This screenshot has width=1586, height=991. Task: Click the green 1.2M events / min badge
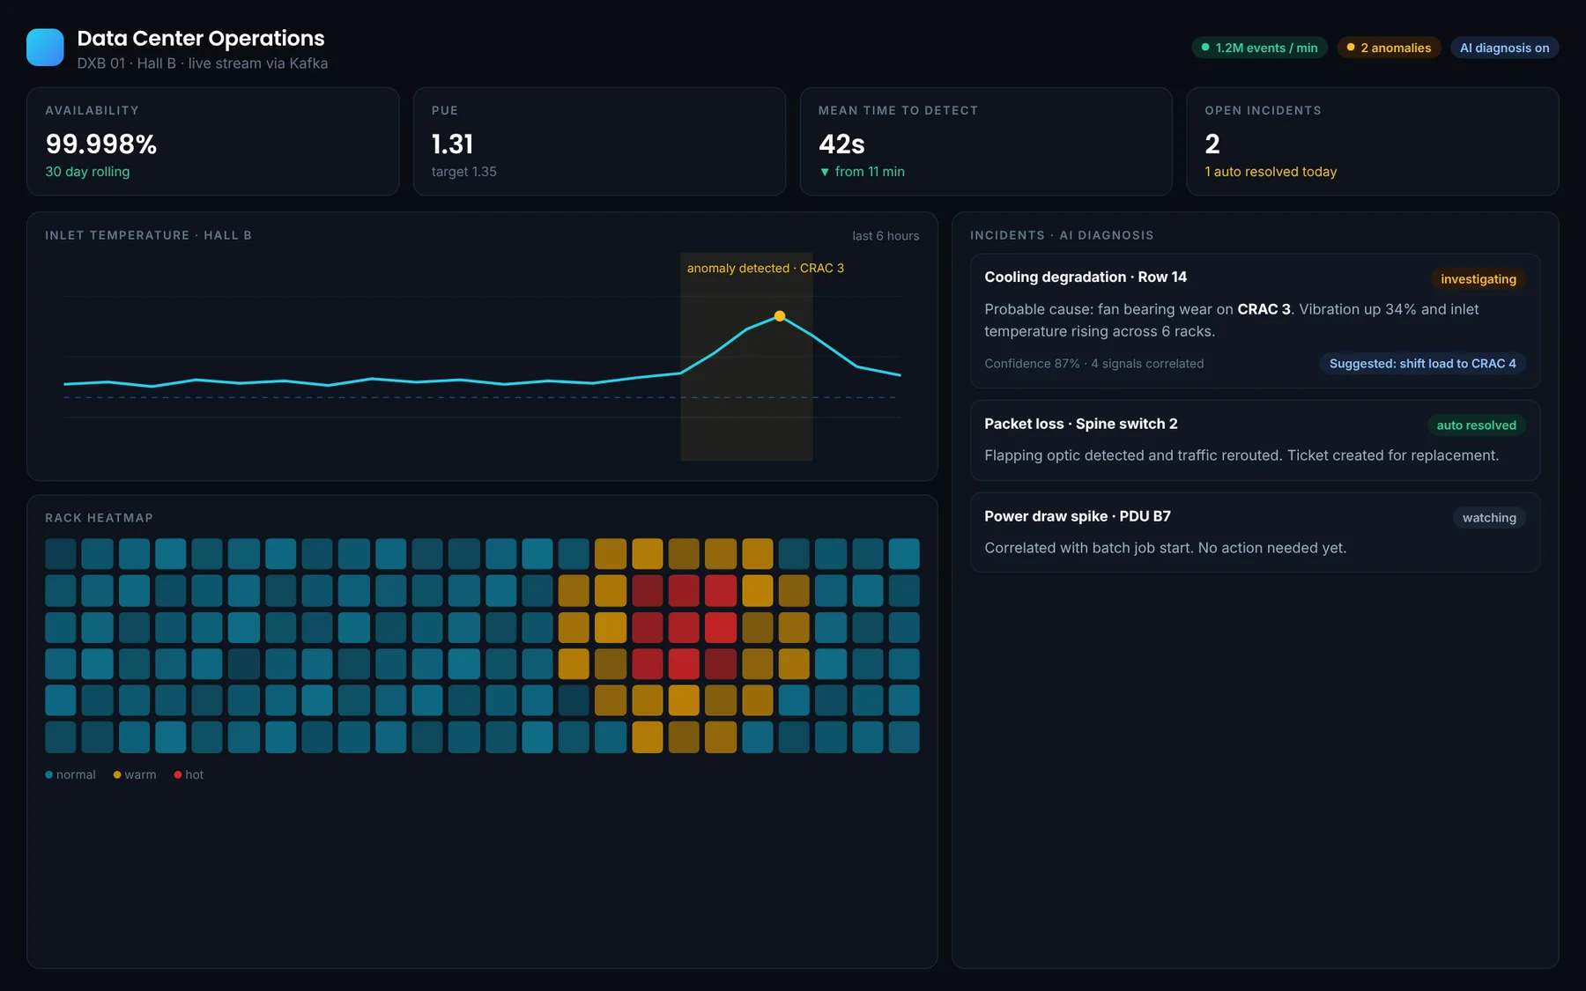1260,48
